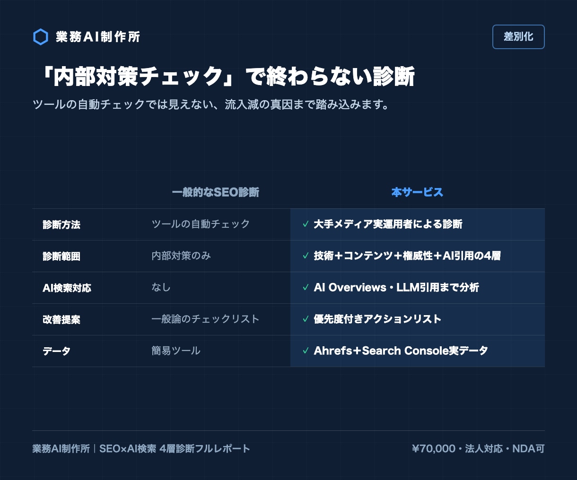
Task: Click the Ahrefs＋Search Console実データ text
Action: tap(401, 351)
